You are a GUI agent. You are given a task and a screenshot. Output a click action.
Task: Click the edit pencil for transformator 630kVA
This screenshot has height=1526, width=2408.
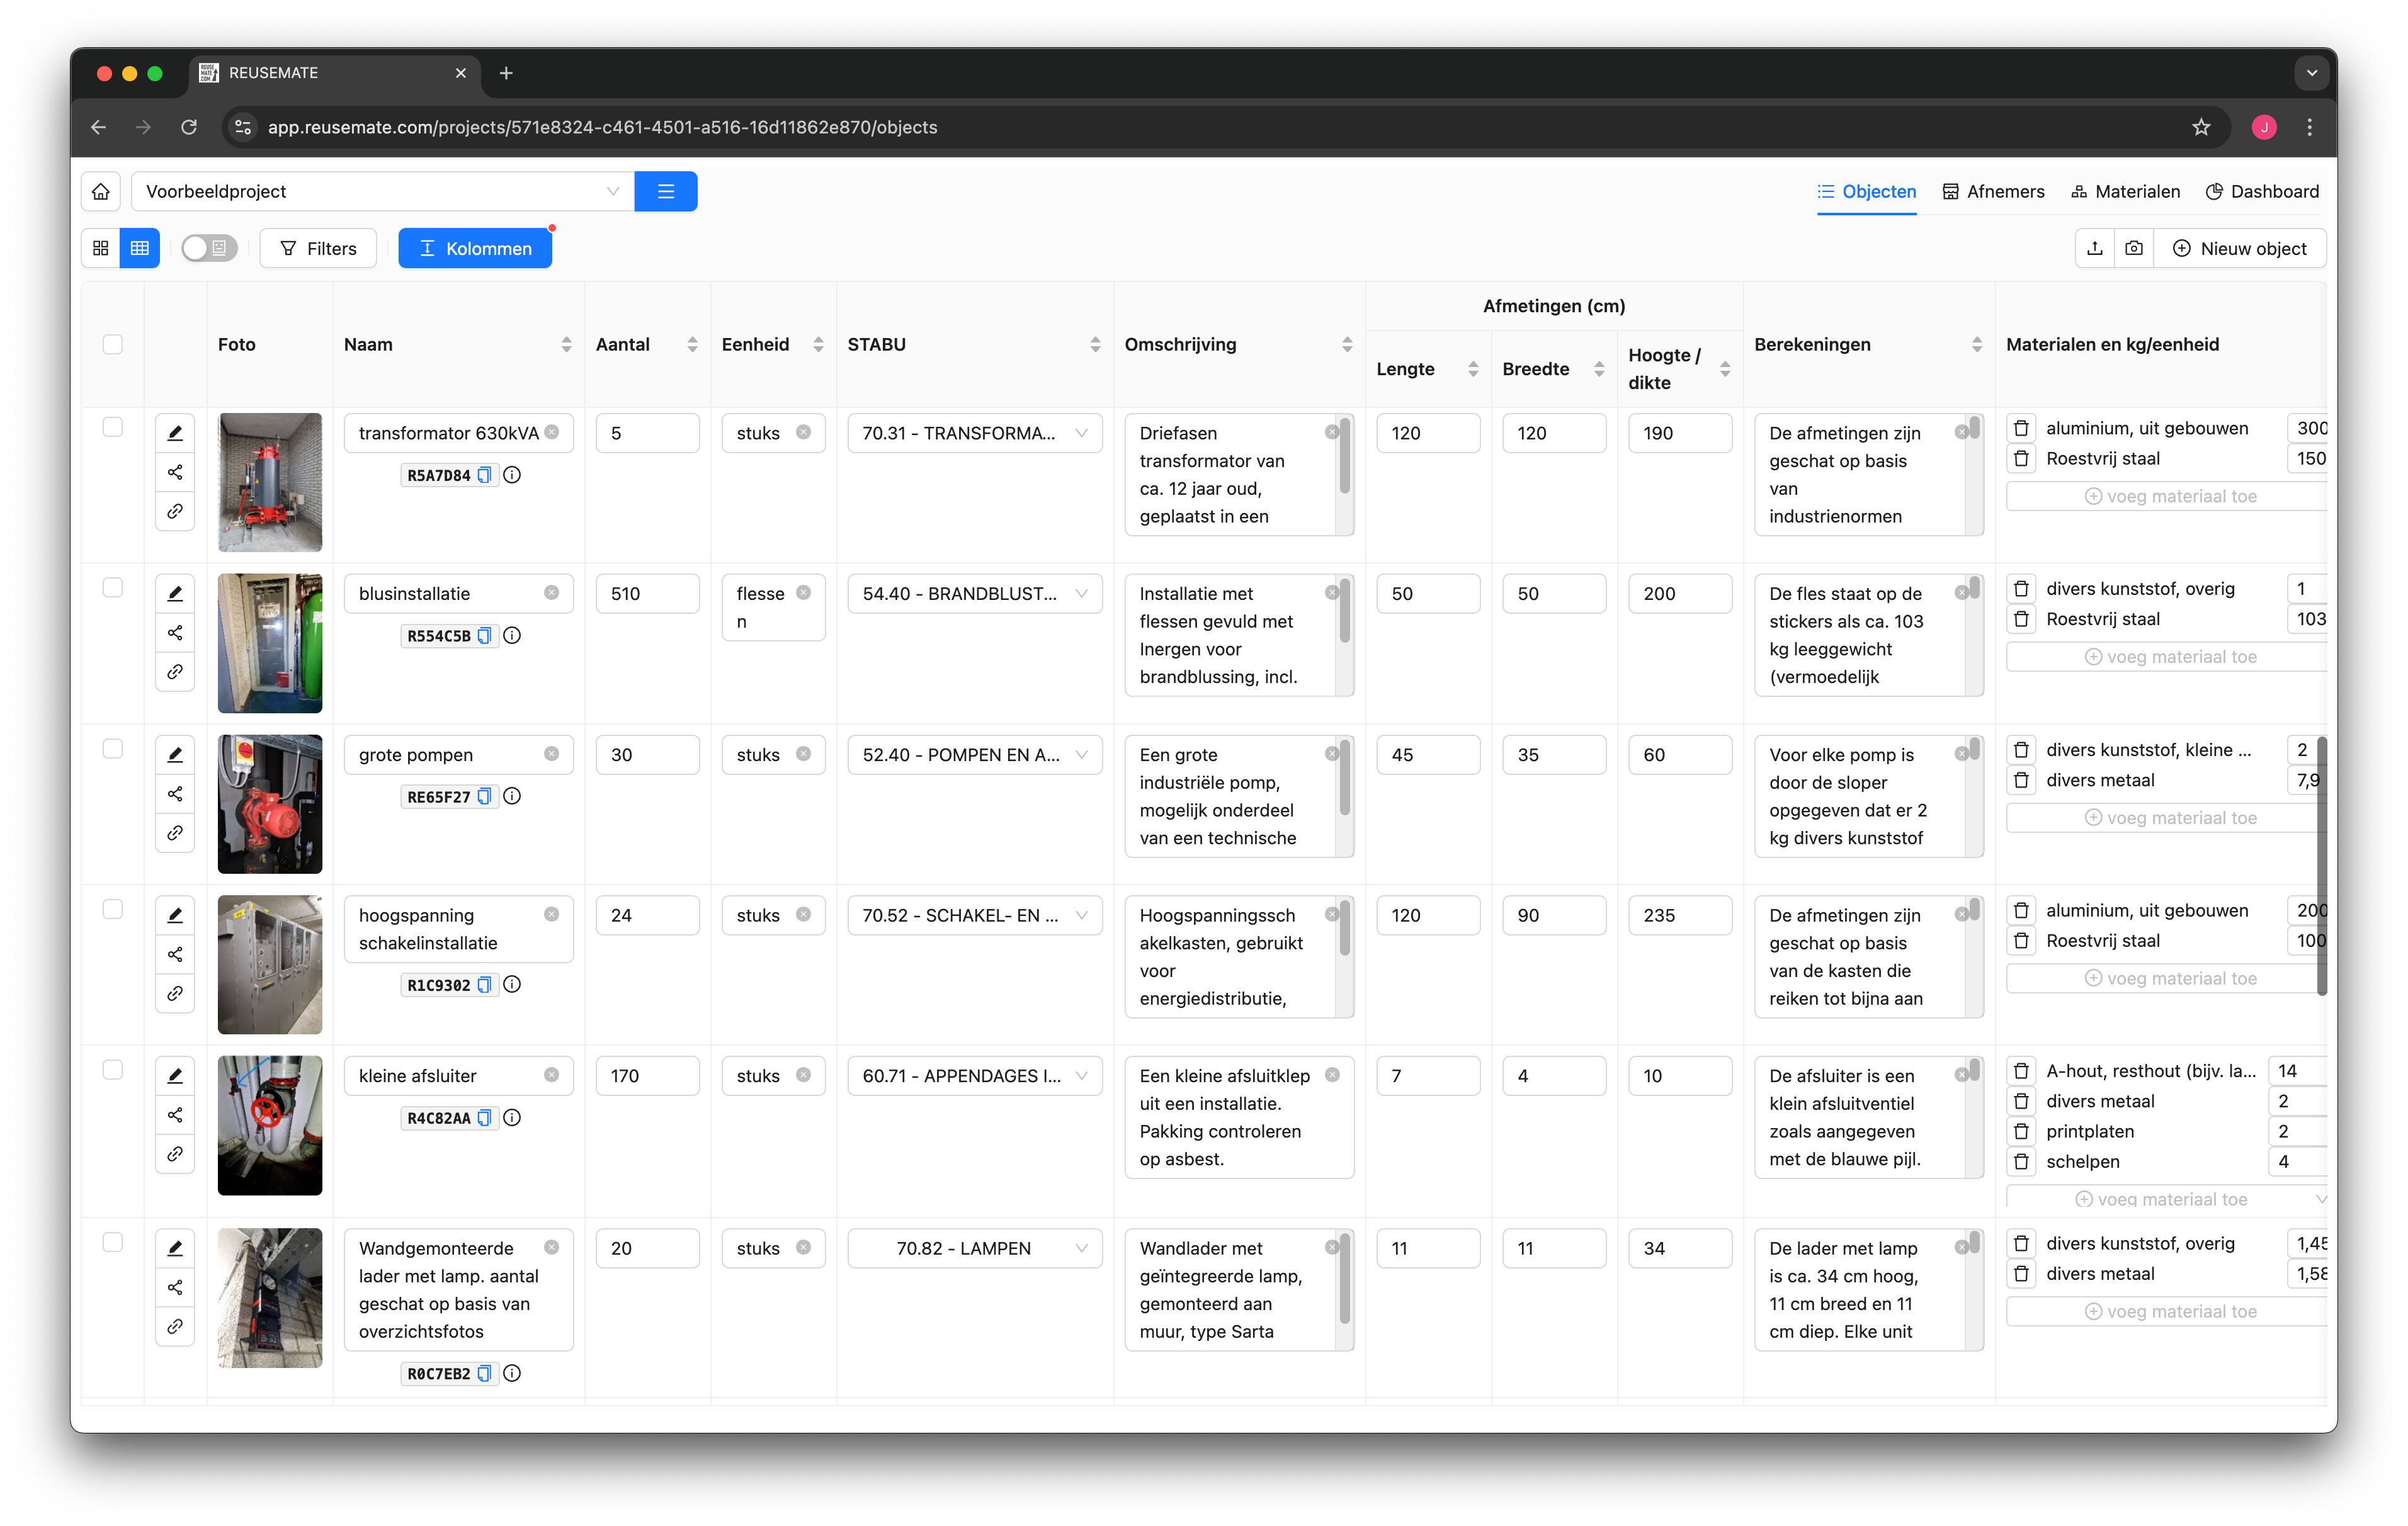[175, 433]
